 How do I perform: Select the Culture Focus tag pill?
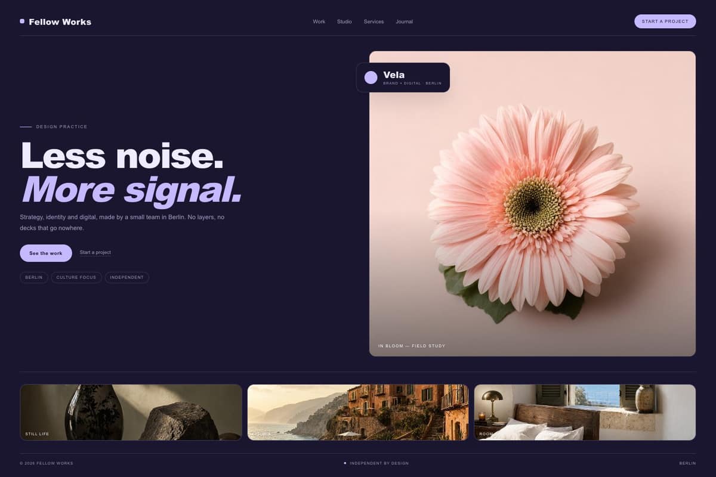[76, 277]
